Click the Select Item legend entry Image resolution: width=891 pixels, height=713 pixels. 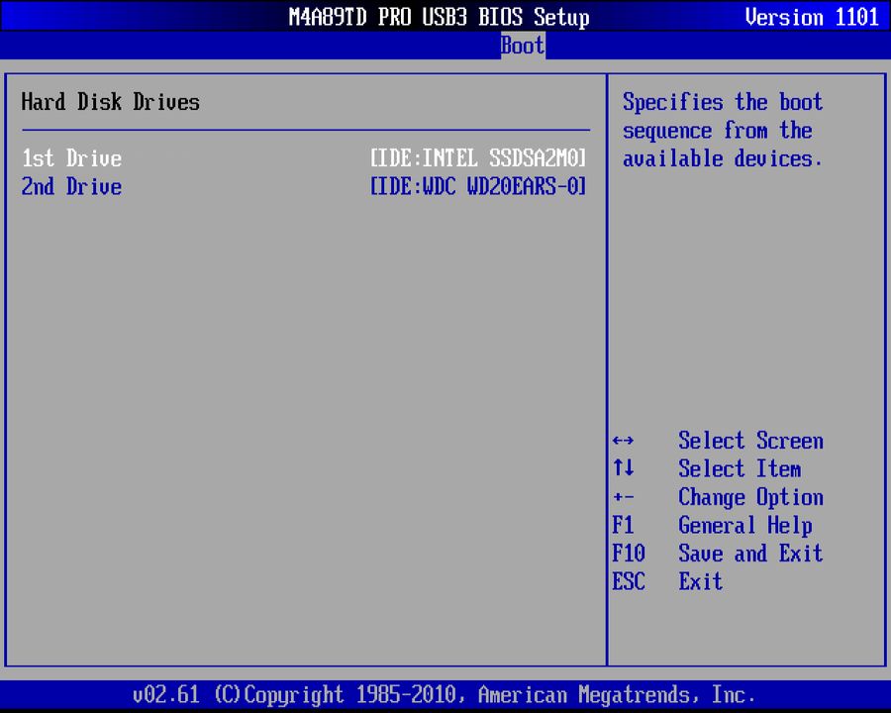pos(740,468)
